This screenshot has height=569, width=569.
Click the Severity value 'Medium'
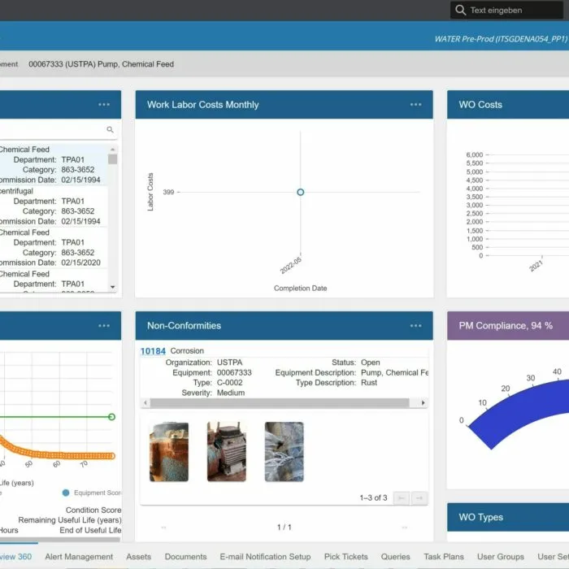(x=230, y=393)
